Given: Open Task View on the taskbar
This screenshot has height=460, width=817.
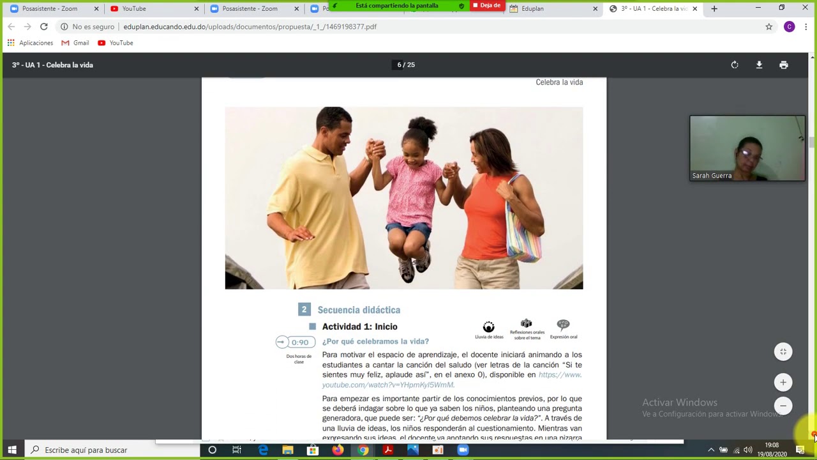Looking at the screenshot, I should pos(237,450).
